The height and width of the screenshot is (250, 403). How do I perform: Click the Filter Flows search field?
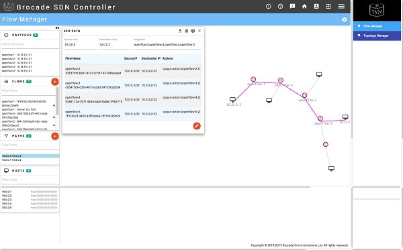tap(28, 90)
